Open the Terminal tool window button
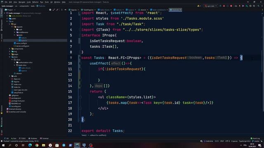The height and width of the screenshot is (148, 264). tap(44, 138)
